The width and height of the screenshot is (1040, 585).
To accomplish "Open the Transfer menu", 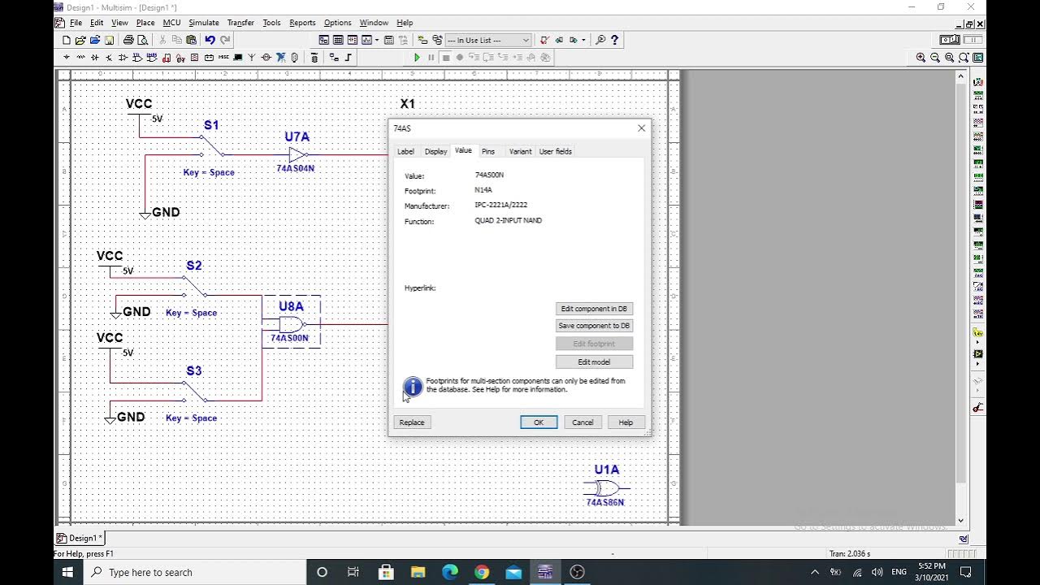I will (x=240, y=23).
